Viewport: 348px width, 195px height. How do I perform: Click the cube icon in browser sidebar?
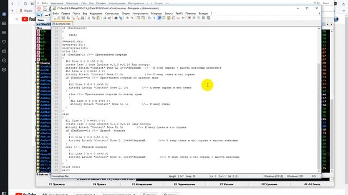click(x=4, y=70)
